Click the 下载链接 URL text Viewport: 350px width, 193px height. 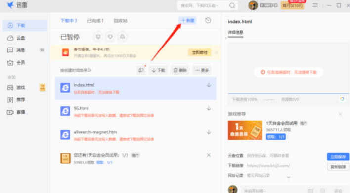pos(268,166)
